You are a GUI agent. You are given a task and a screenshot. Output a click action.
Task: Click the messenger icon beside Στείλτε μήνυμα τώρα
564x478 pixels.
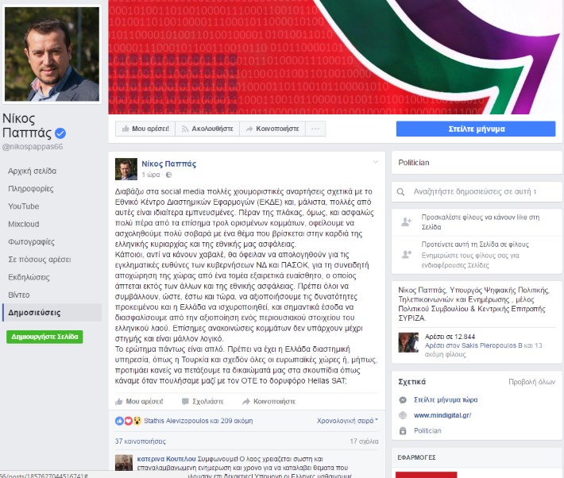(403, 400)
